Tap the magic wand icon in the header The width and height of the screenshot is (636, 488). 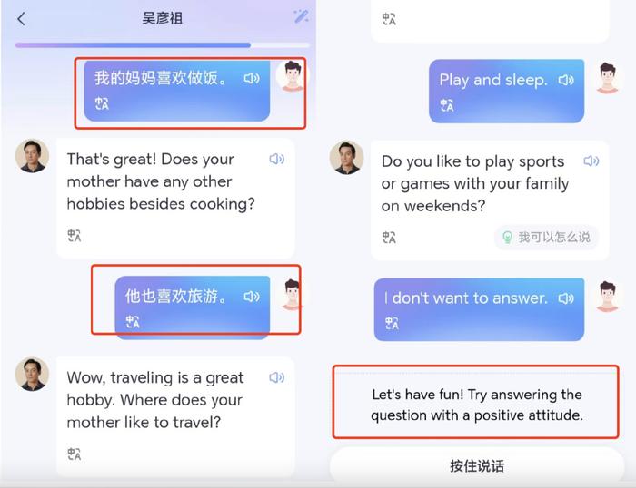click(x=301, y=16)
